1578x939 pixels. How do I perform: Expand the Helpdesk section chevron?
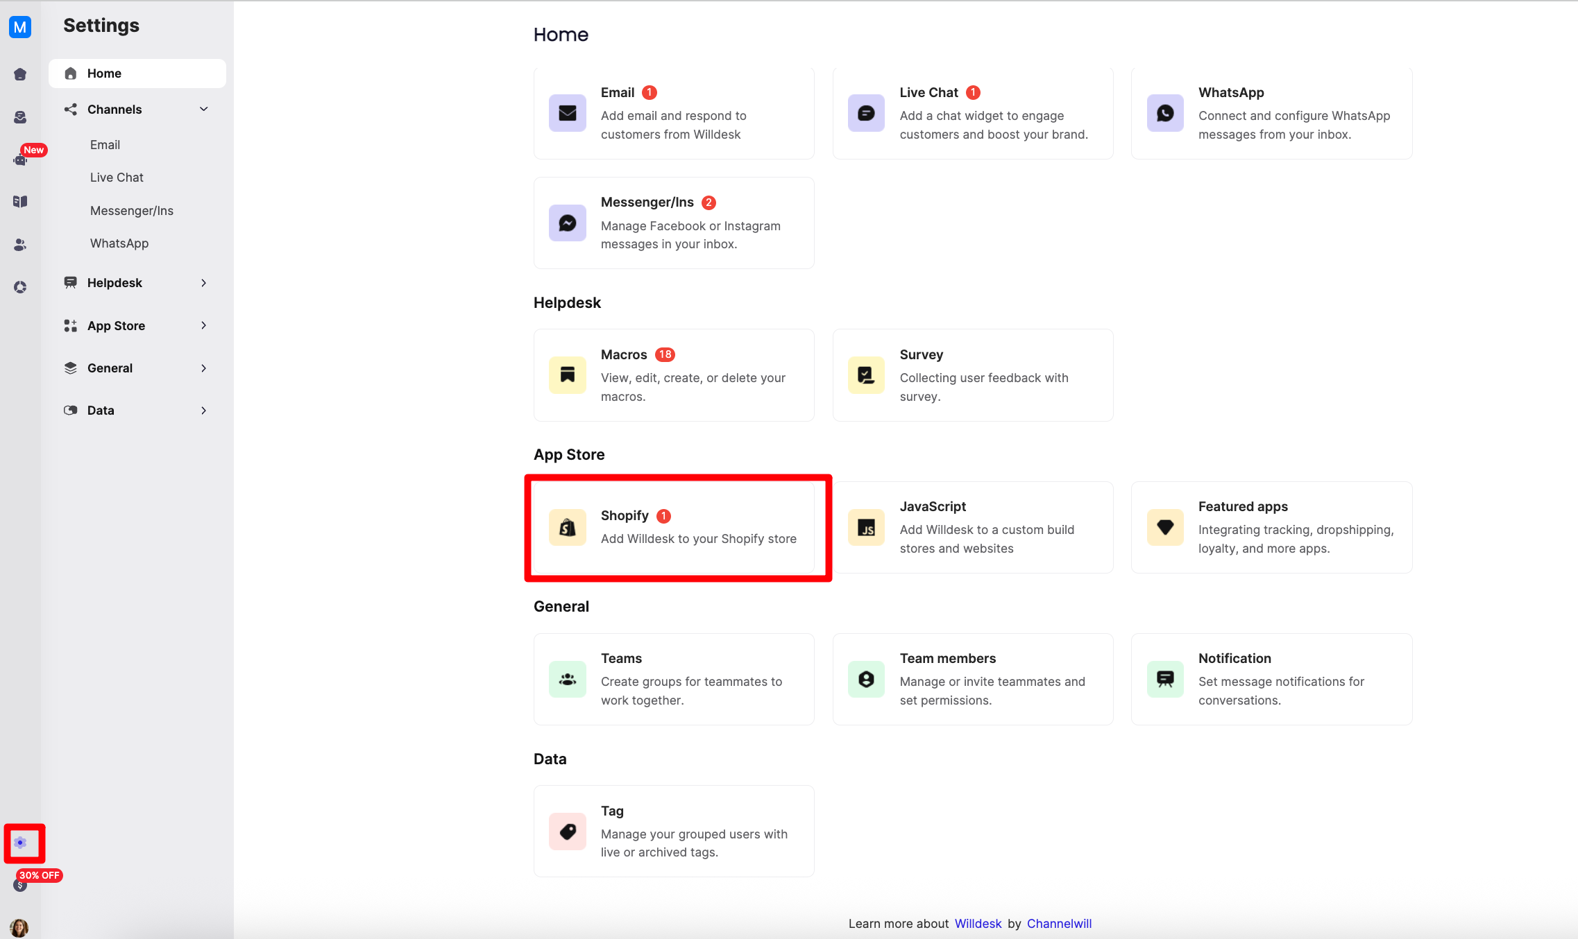tap(204, 283)
